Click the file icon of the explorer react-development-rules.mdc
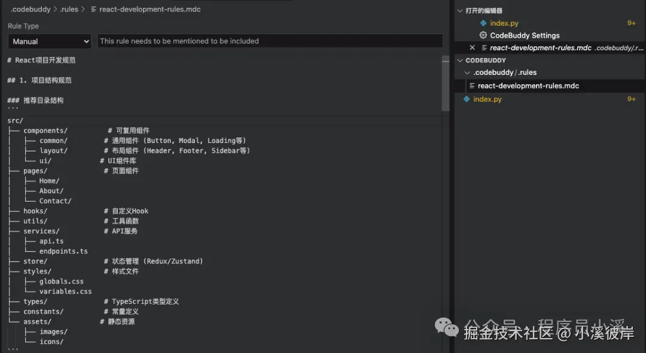646x353 pixels. (x=472, y=86)
